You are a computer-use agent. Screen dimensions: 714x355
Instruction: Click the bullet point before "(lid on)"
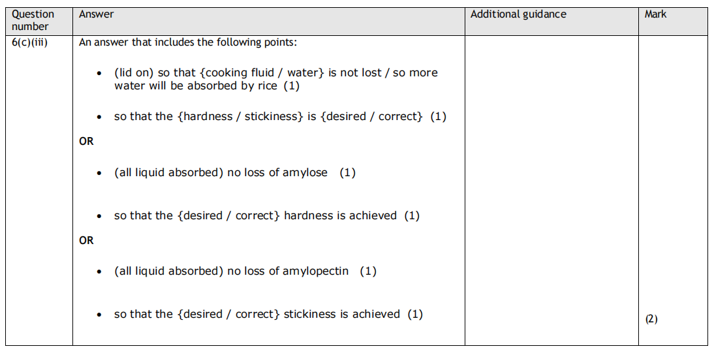(x=99, y=74)
